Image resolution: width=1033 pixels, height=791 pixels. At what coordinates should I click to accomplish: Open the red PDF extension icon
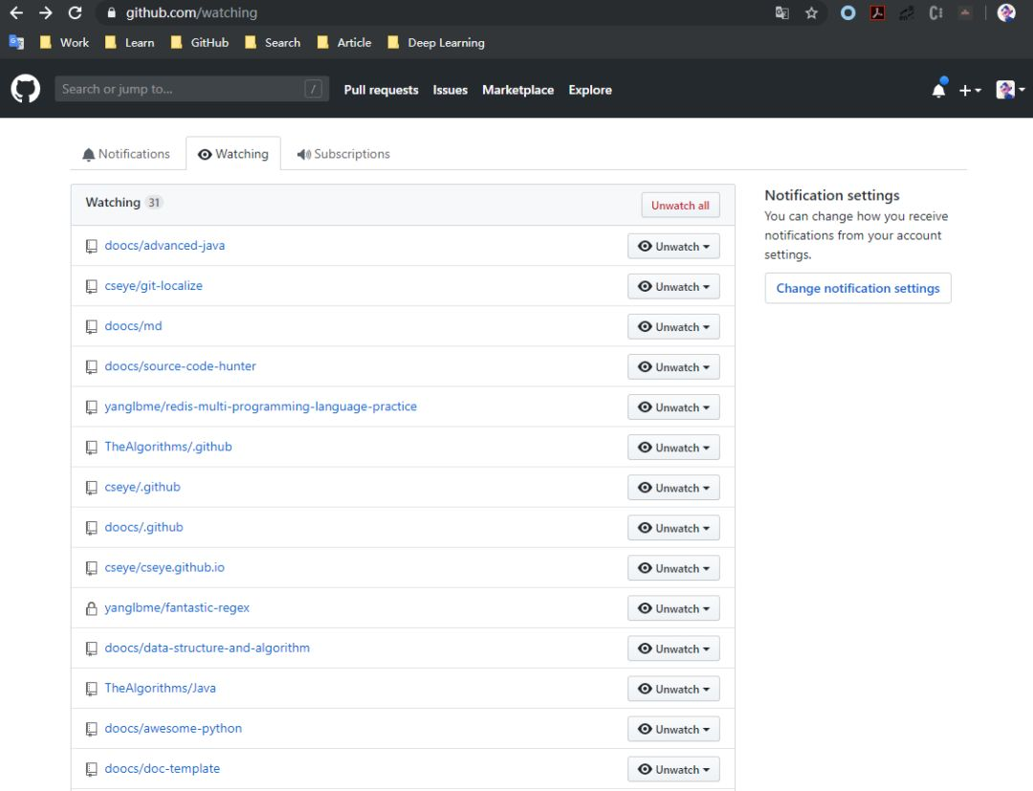tap(877, 12)
